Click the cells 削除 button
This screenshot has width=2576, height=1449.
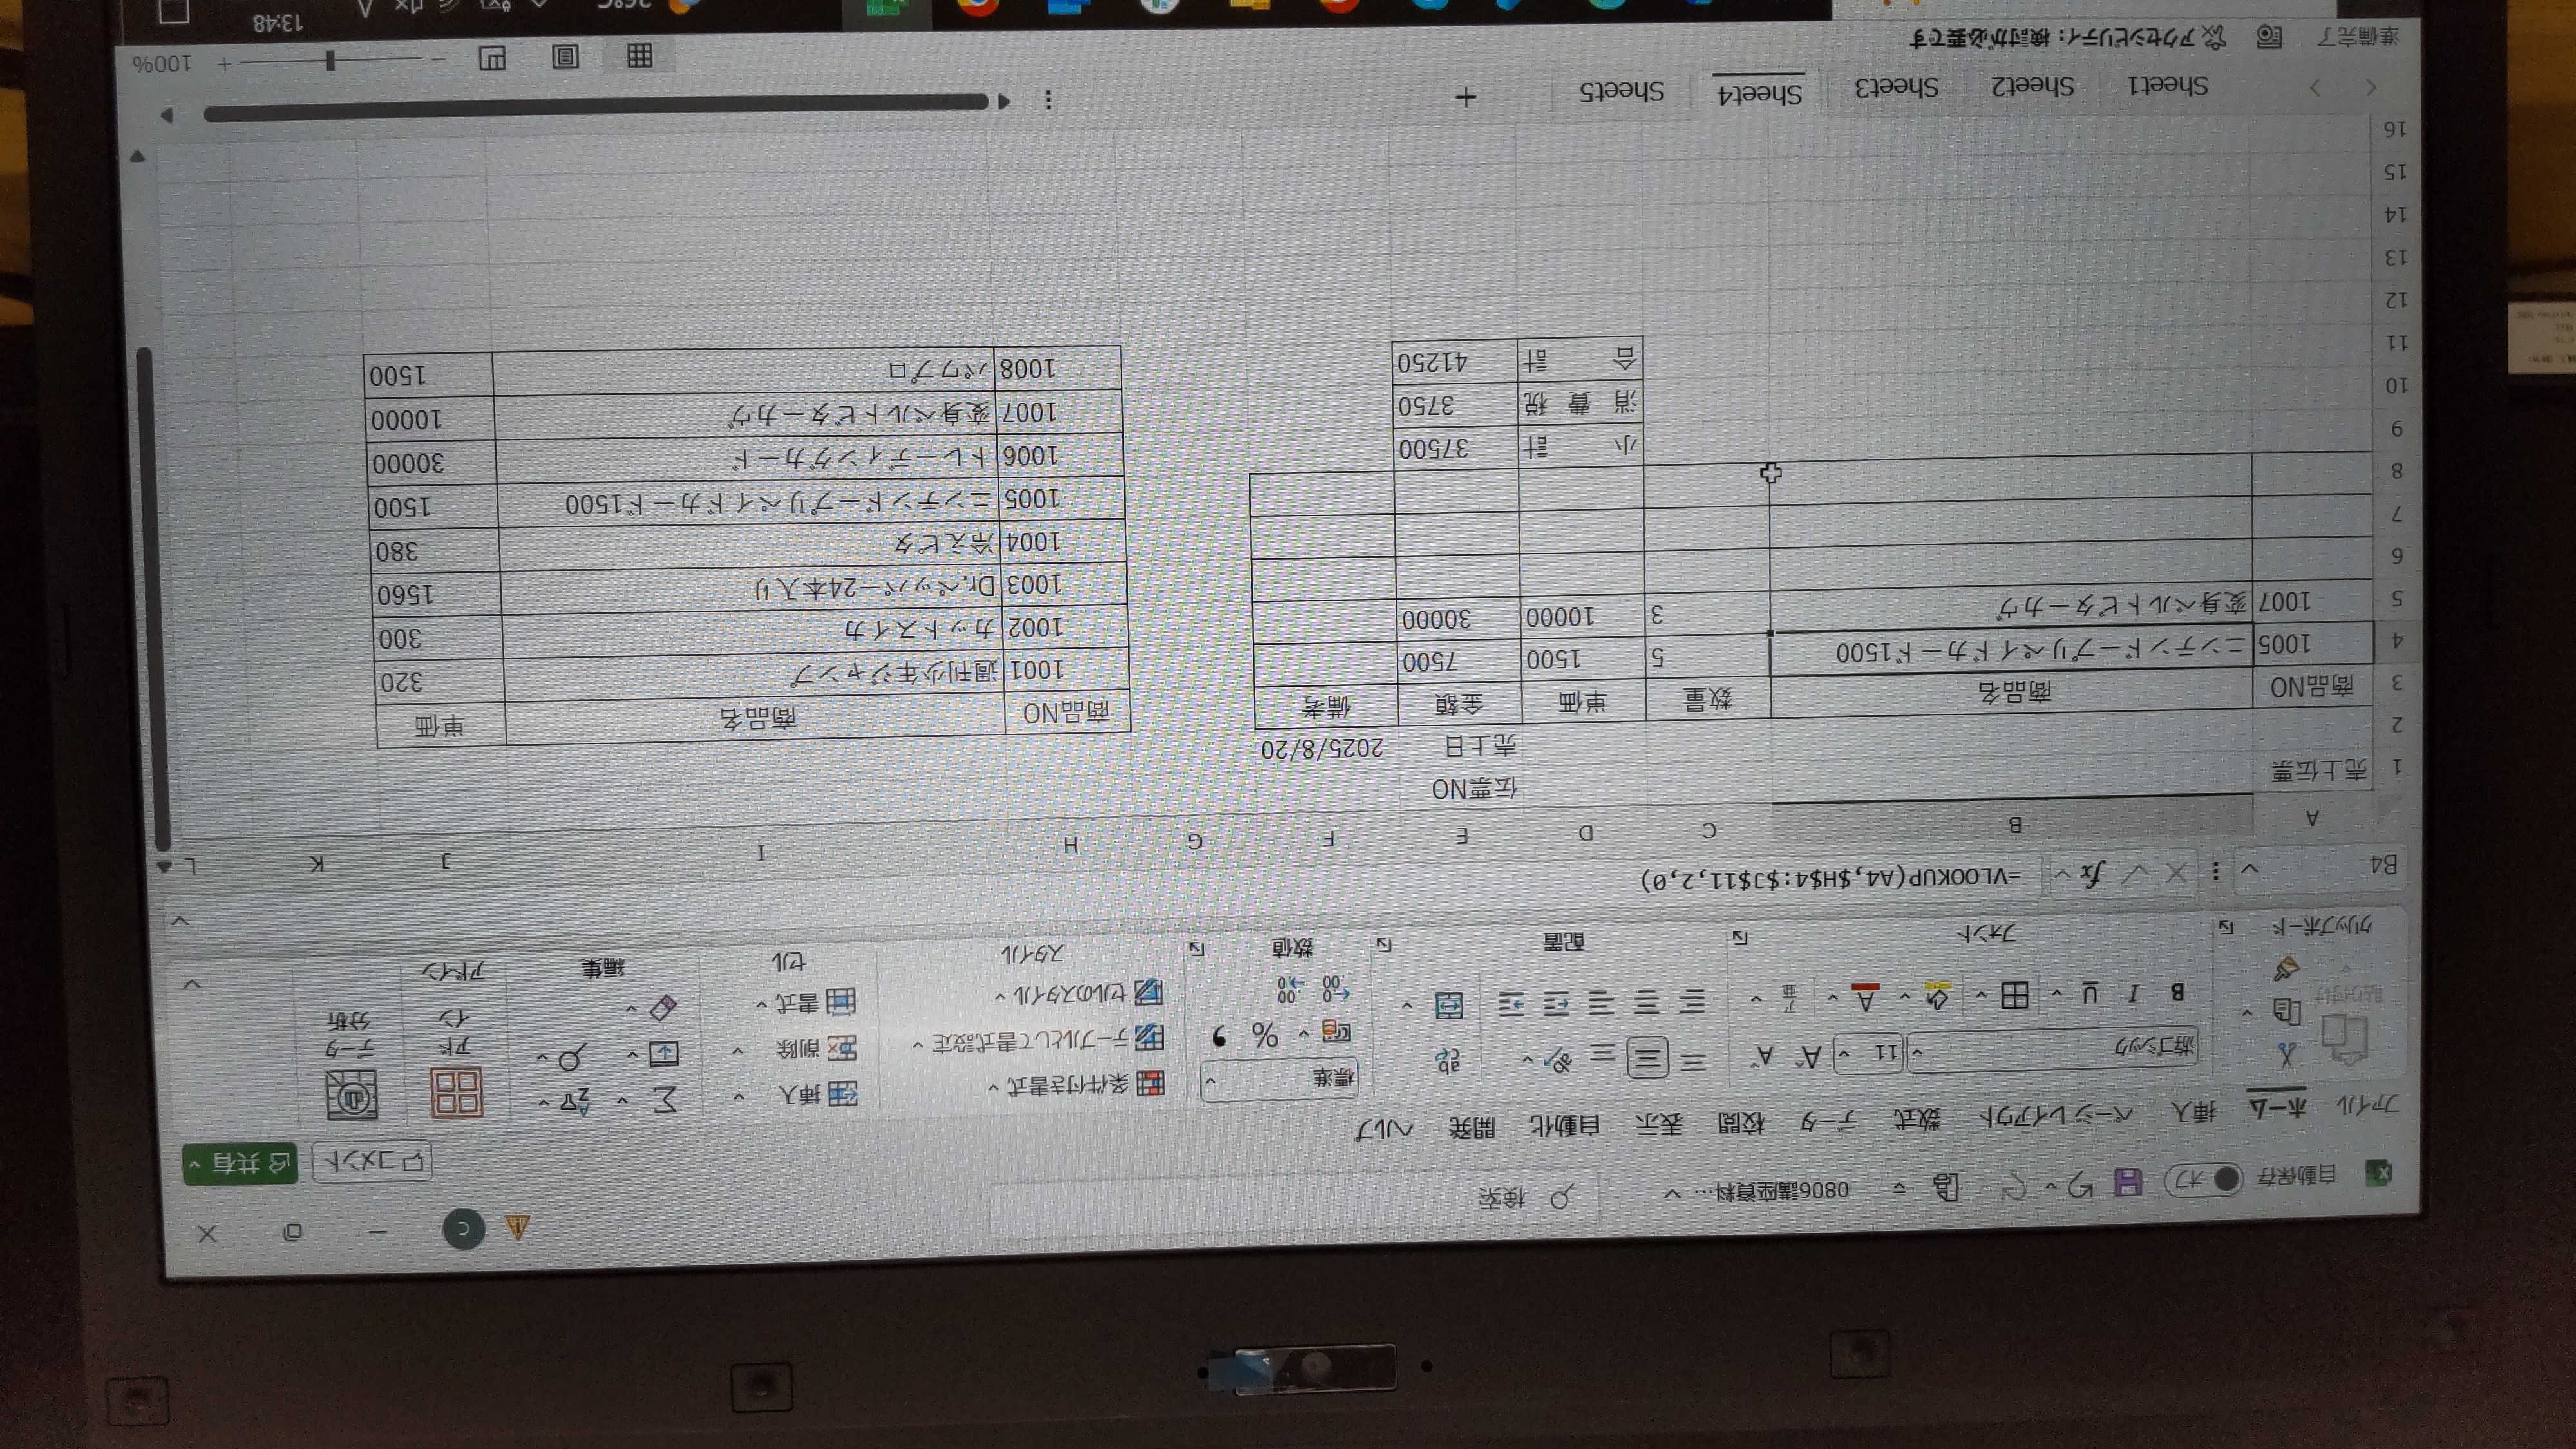coord(816,1049)
